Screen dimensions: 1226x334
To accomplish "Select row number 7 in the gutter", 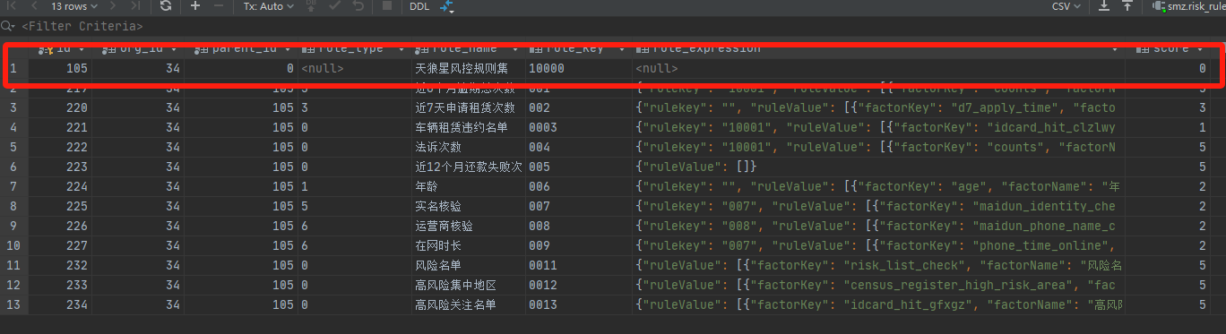I will click(13, 186).
